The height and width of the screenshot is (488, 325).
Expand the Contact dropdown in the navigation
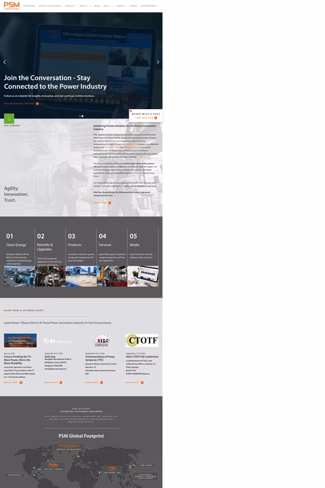tap(121, 6)
